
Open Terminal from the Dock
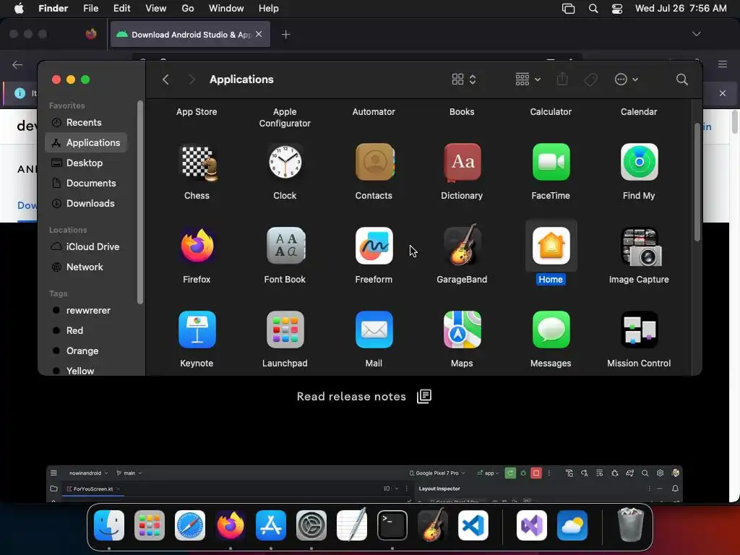[392, 525]
